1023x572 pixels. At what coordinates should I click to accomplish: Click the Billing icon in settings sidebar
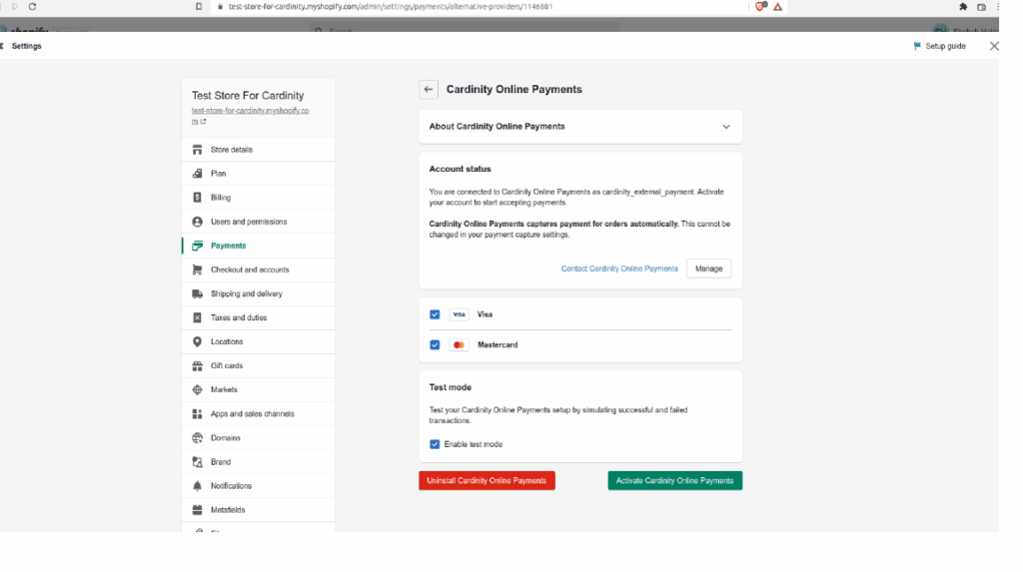click(198, 198)
